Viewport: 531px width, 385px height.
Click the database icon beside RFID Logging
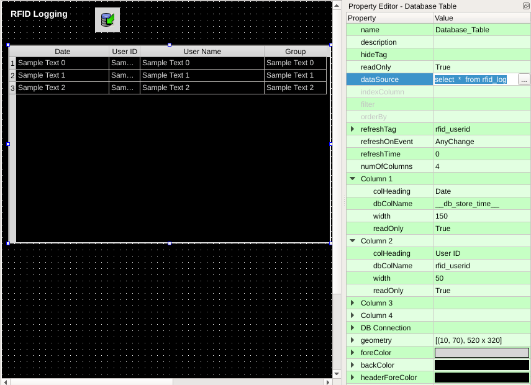click(107, 20)
